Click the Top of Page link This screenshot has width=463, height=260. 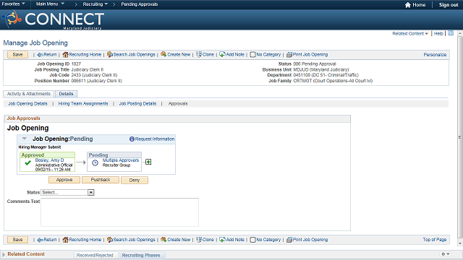tap(435, 240)
